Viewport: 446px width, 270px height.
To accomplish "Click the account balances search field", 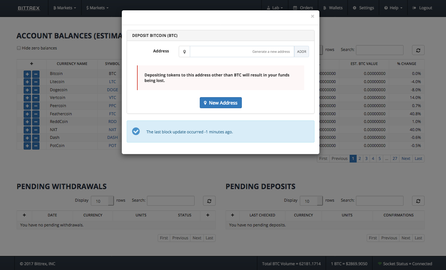I will 380,50.
